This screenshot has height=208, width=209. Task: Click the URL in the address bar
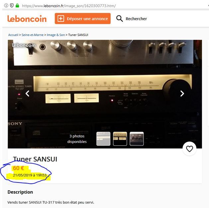(69, 6)
